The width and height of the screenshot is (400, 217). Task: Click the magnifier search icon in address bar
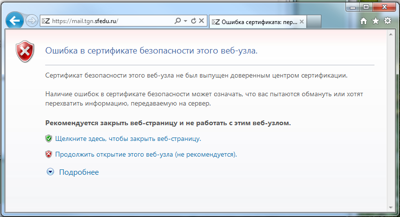[178, 21]
